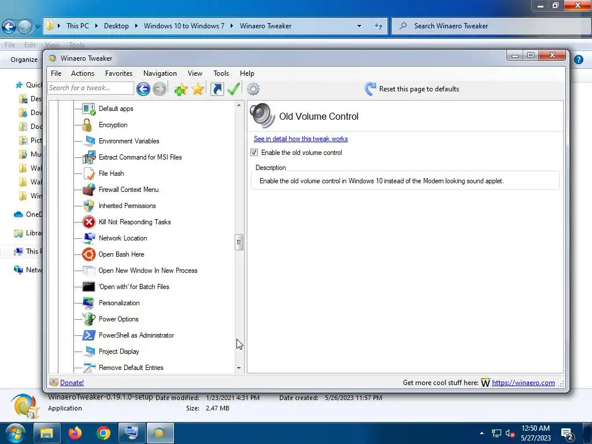Image resolution: width=592 pixels, height=444 pixels.
Task: Open the Action Center notifications icon
Action: click(567, 434)
